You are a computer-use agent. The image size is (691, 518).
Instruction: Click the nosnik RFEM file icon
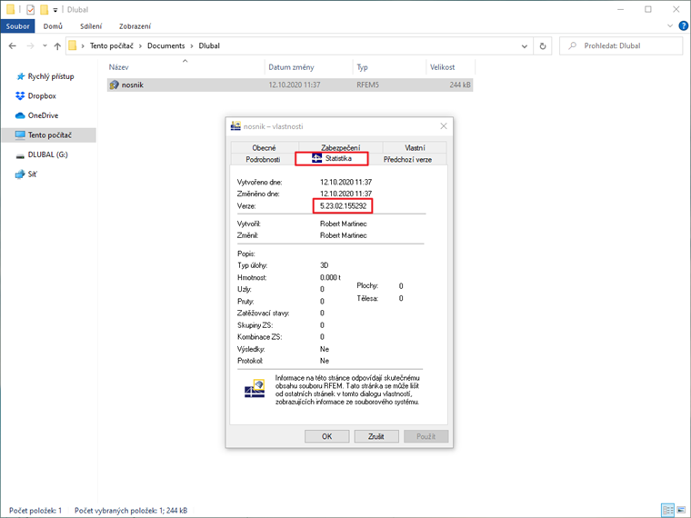click(x=115, y=85)
